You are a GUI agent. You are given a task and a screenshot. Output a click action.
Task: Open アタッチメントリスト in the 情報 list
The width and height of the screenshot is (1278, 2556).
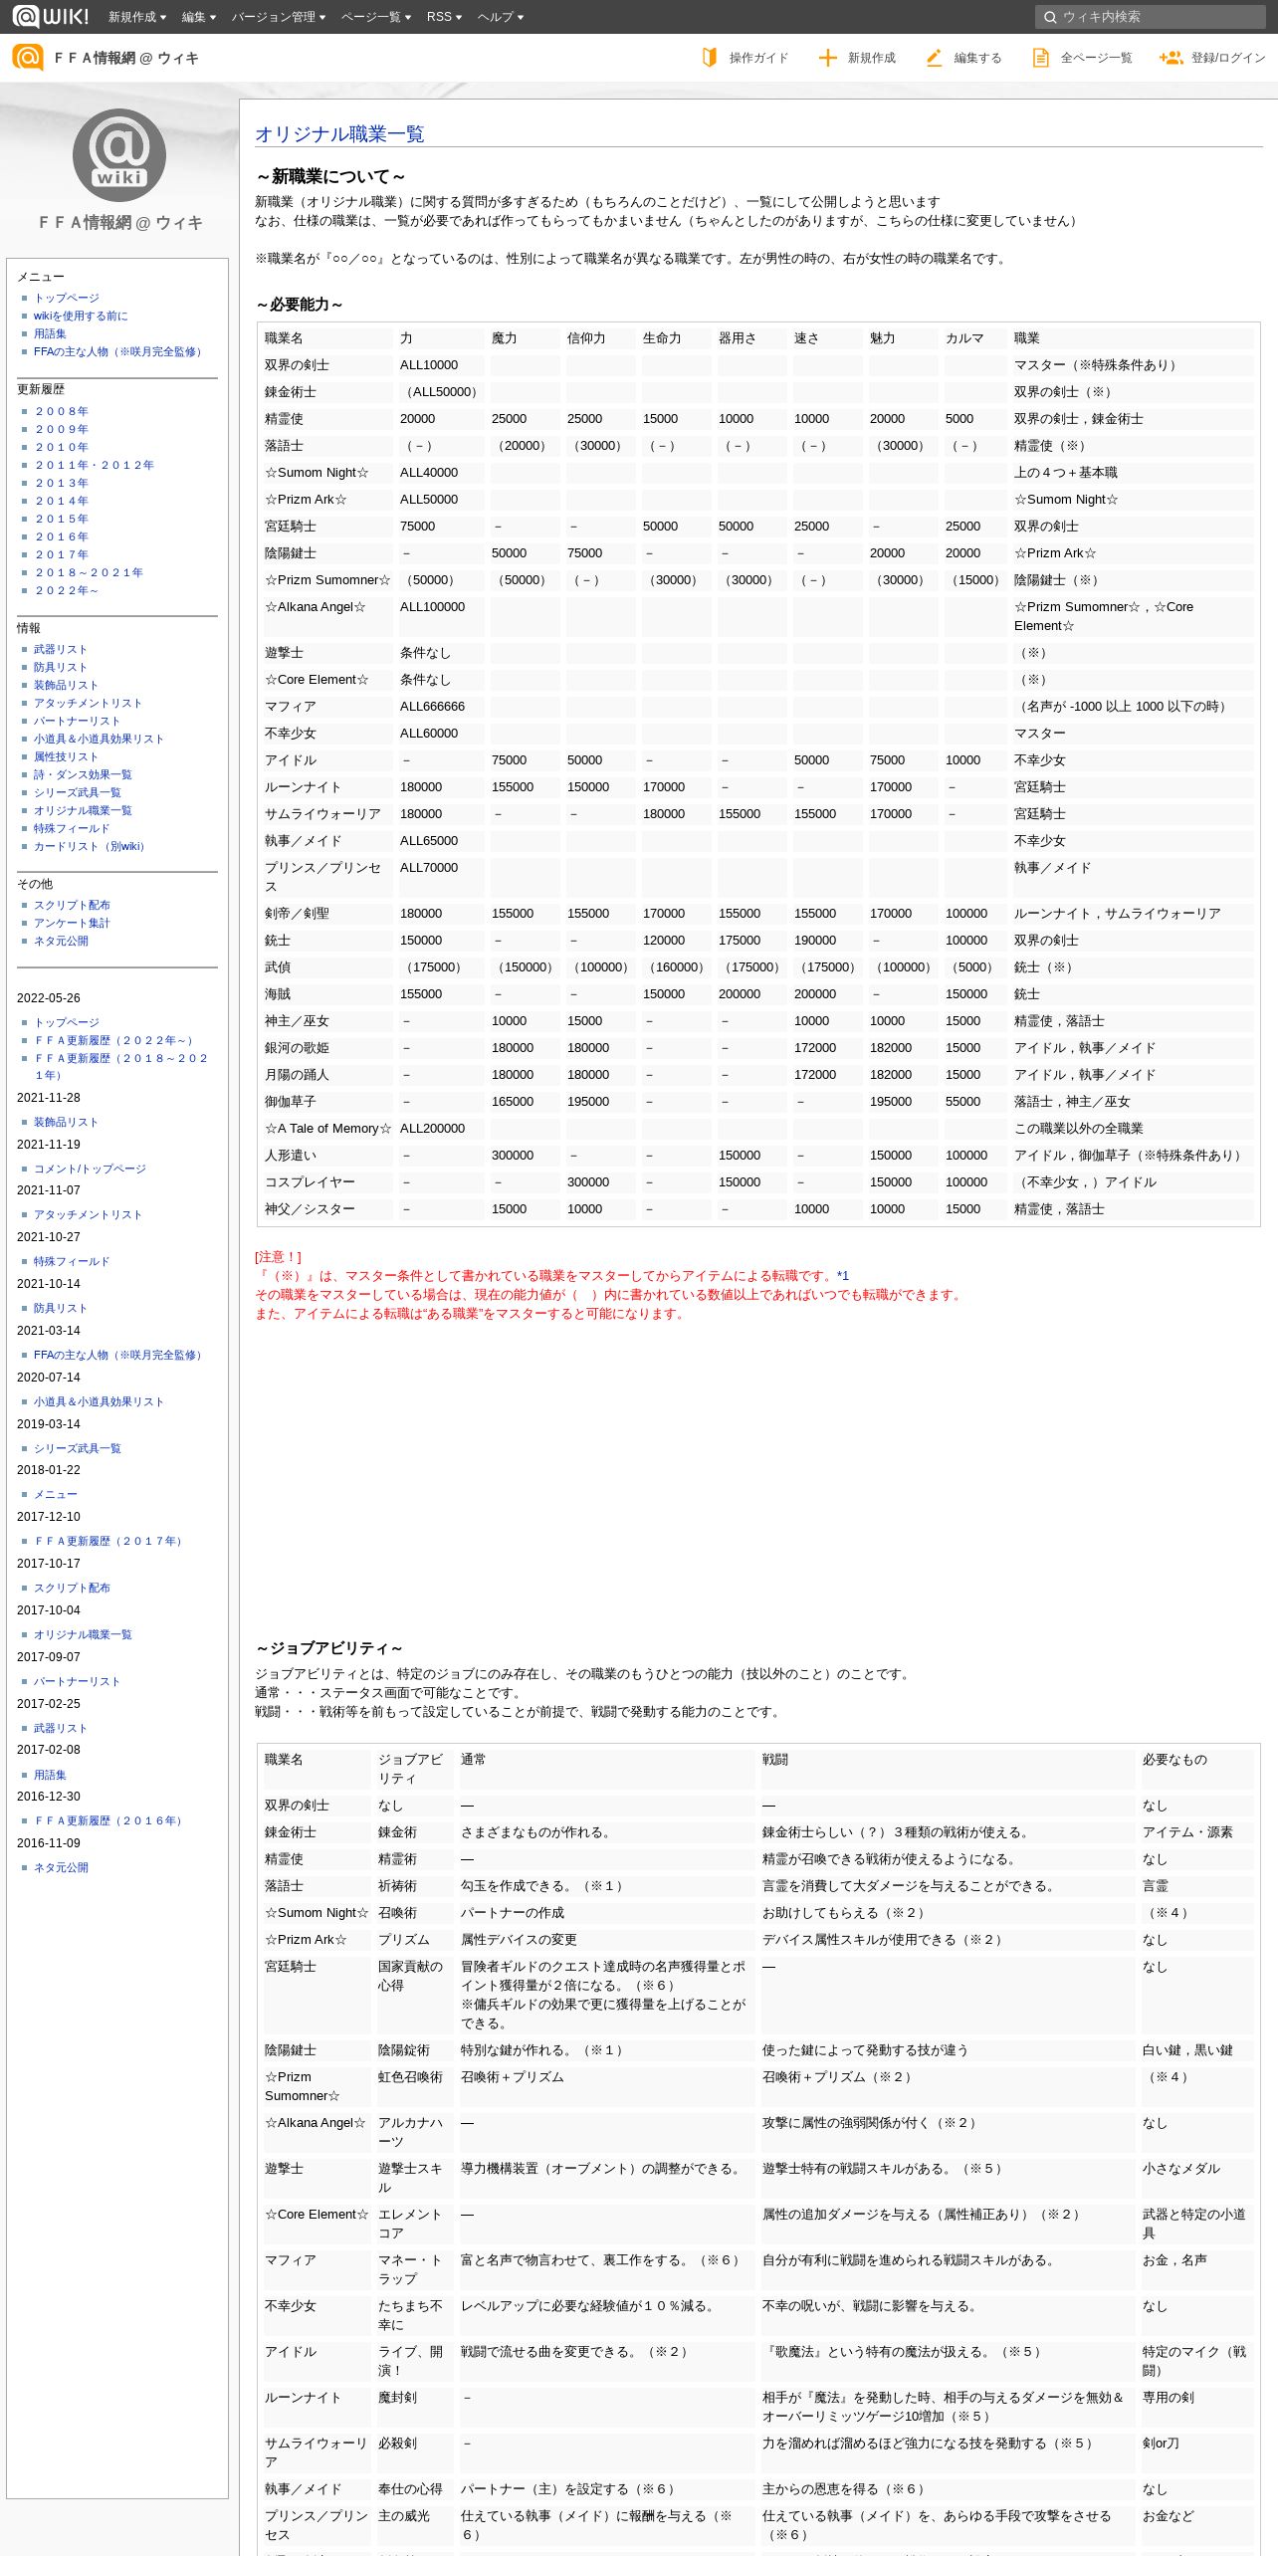pyautogui.click(x=88, y=703)
